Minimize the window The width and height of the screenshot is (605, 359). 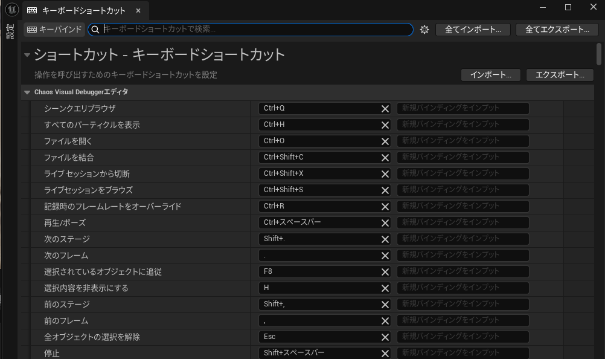542,7
